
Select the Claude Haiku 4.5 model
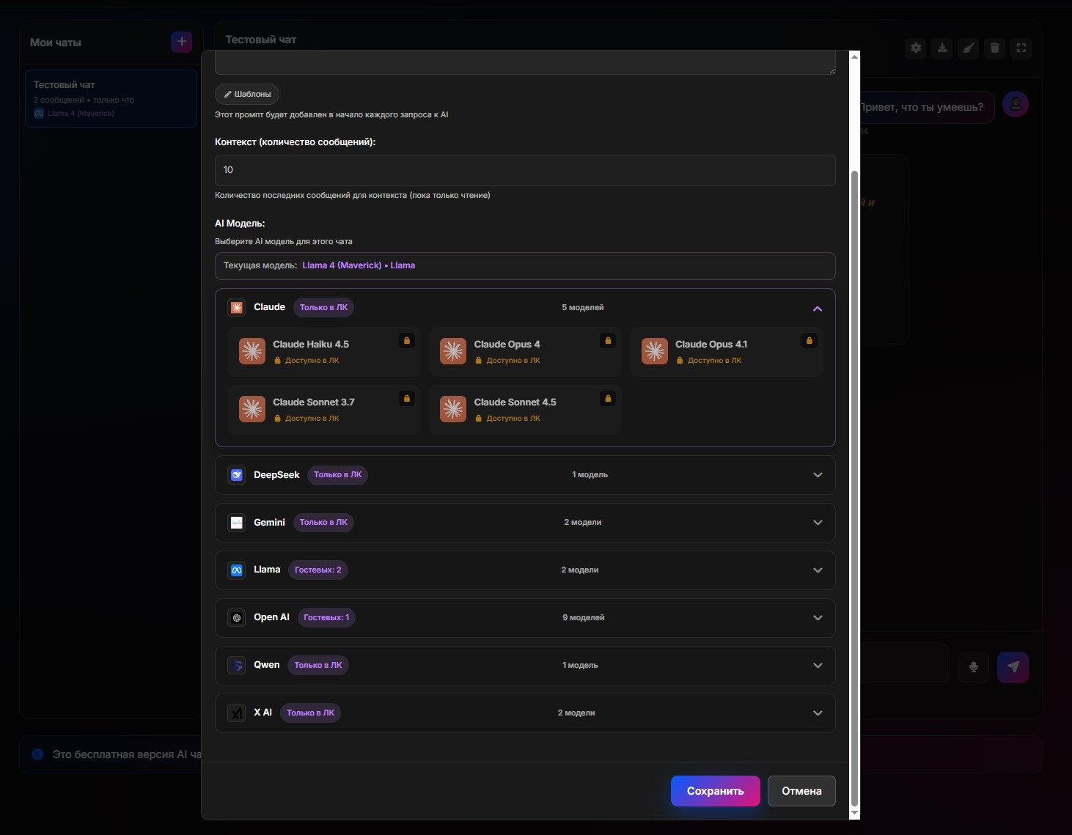[x=323, y=352]
